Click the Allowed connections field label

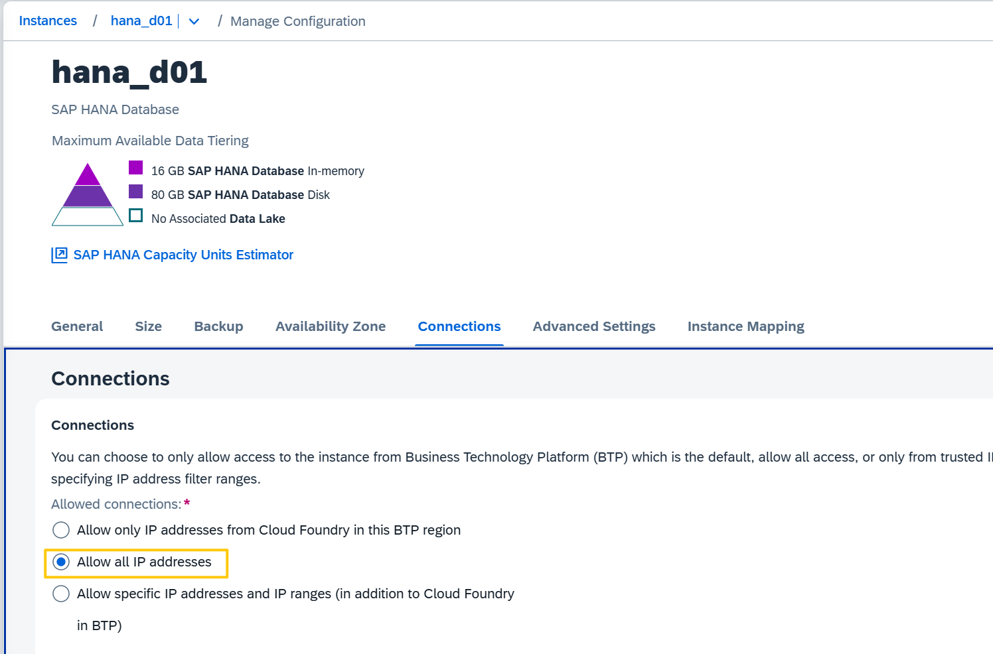tap(116, 504)
